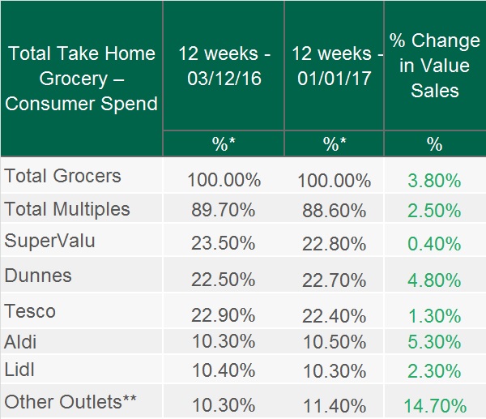This screenshot has width=486, height=419.
Task: Select the "12 weeks - 01/01/17" column header
Action: [x=333, y=66]
